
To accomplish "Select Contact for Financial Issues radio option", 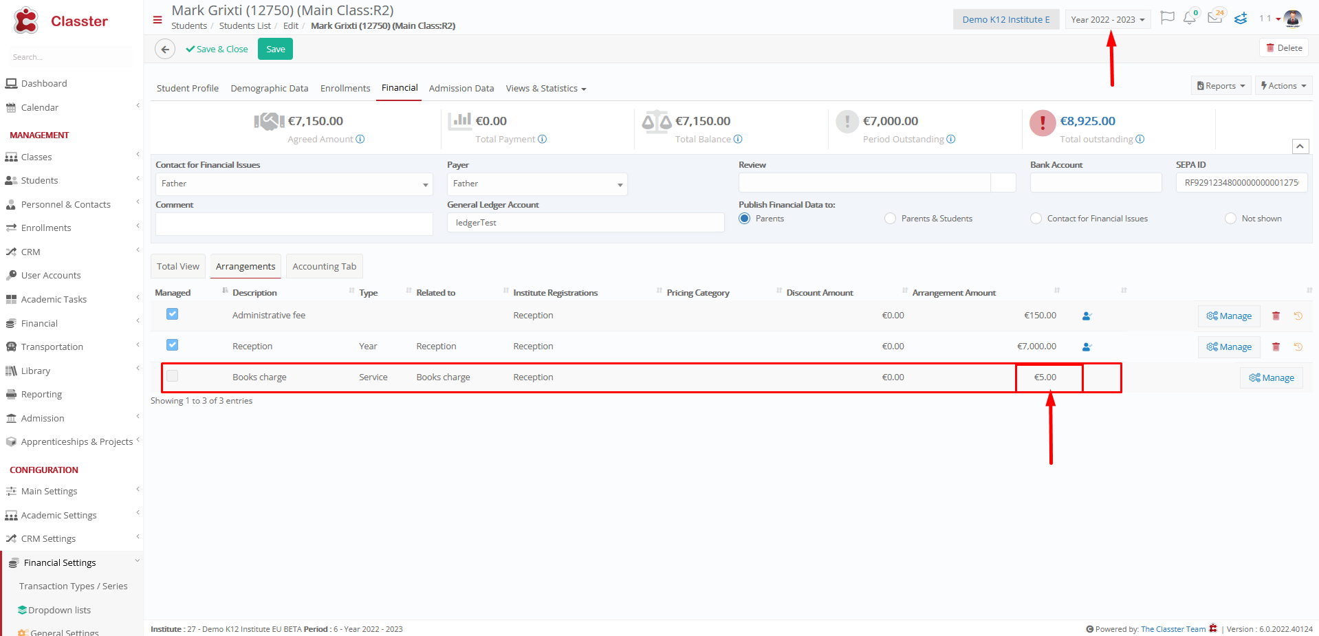I will tap(1036, 219).
